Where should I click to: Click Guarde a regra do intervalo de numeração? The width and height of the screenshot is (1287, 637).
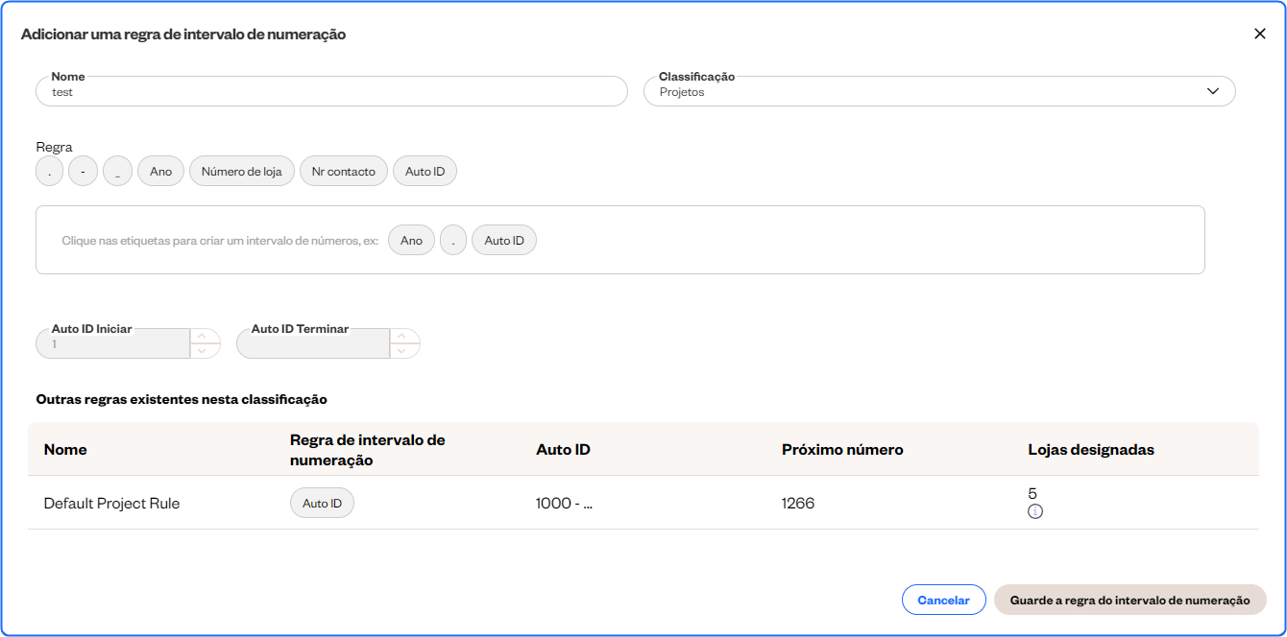point(1129,600)
